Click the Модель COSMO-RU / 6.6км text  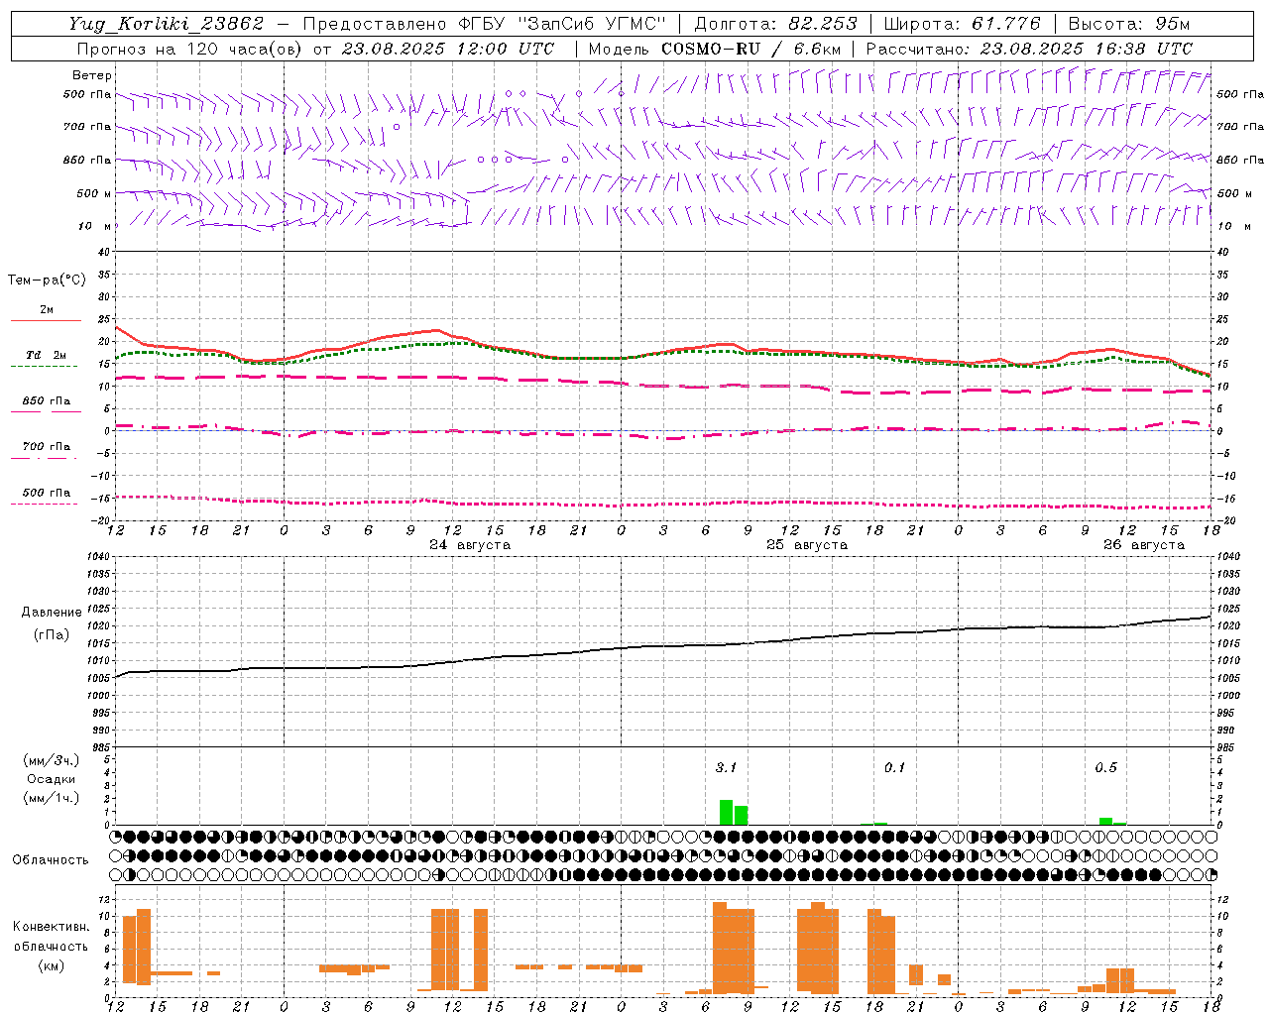(x=715, y=49)
